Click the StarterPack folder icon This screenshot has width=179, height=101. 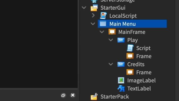(x=94, y=97)
